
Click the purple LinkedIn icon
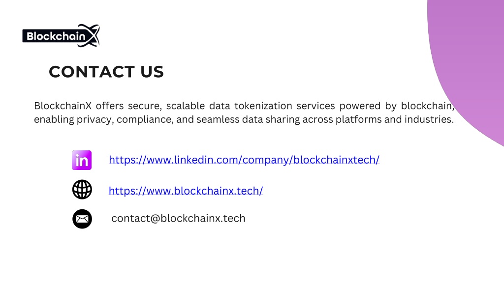[82, 160]
